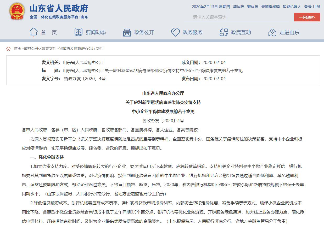Open the 政务公开 navigation item
324x225 pixels.
144,32
